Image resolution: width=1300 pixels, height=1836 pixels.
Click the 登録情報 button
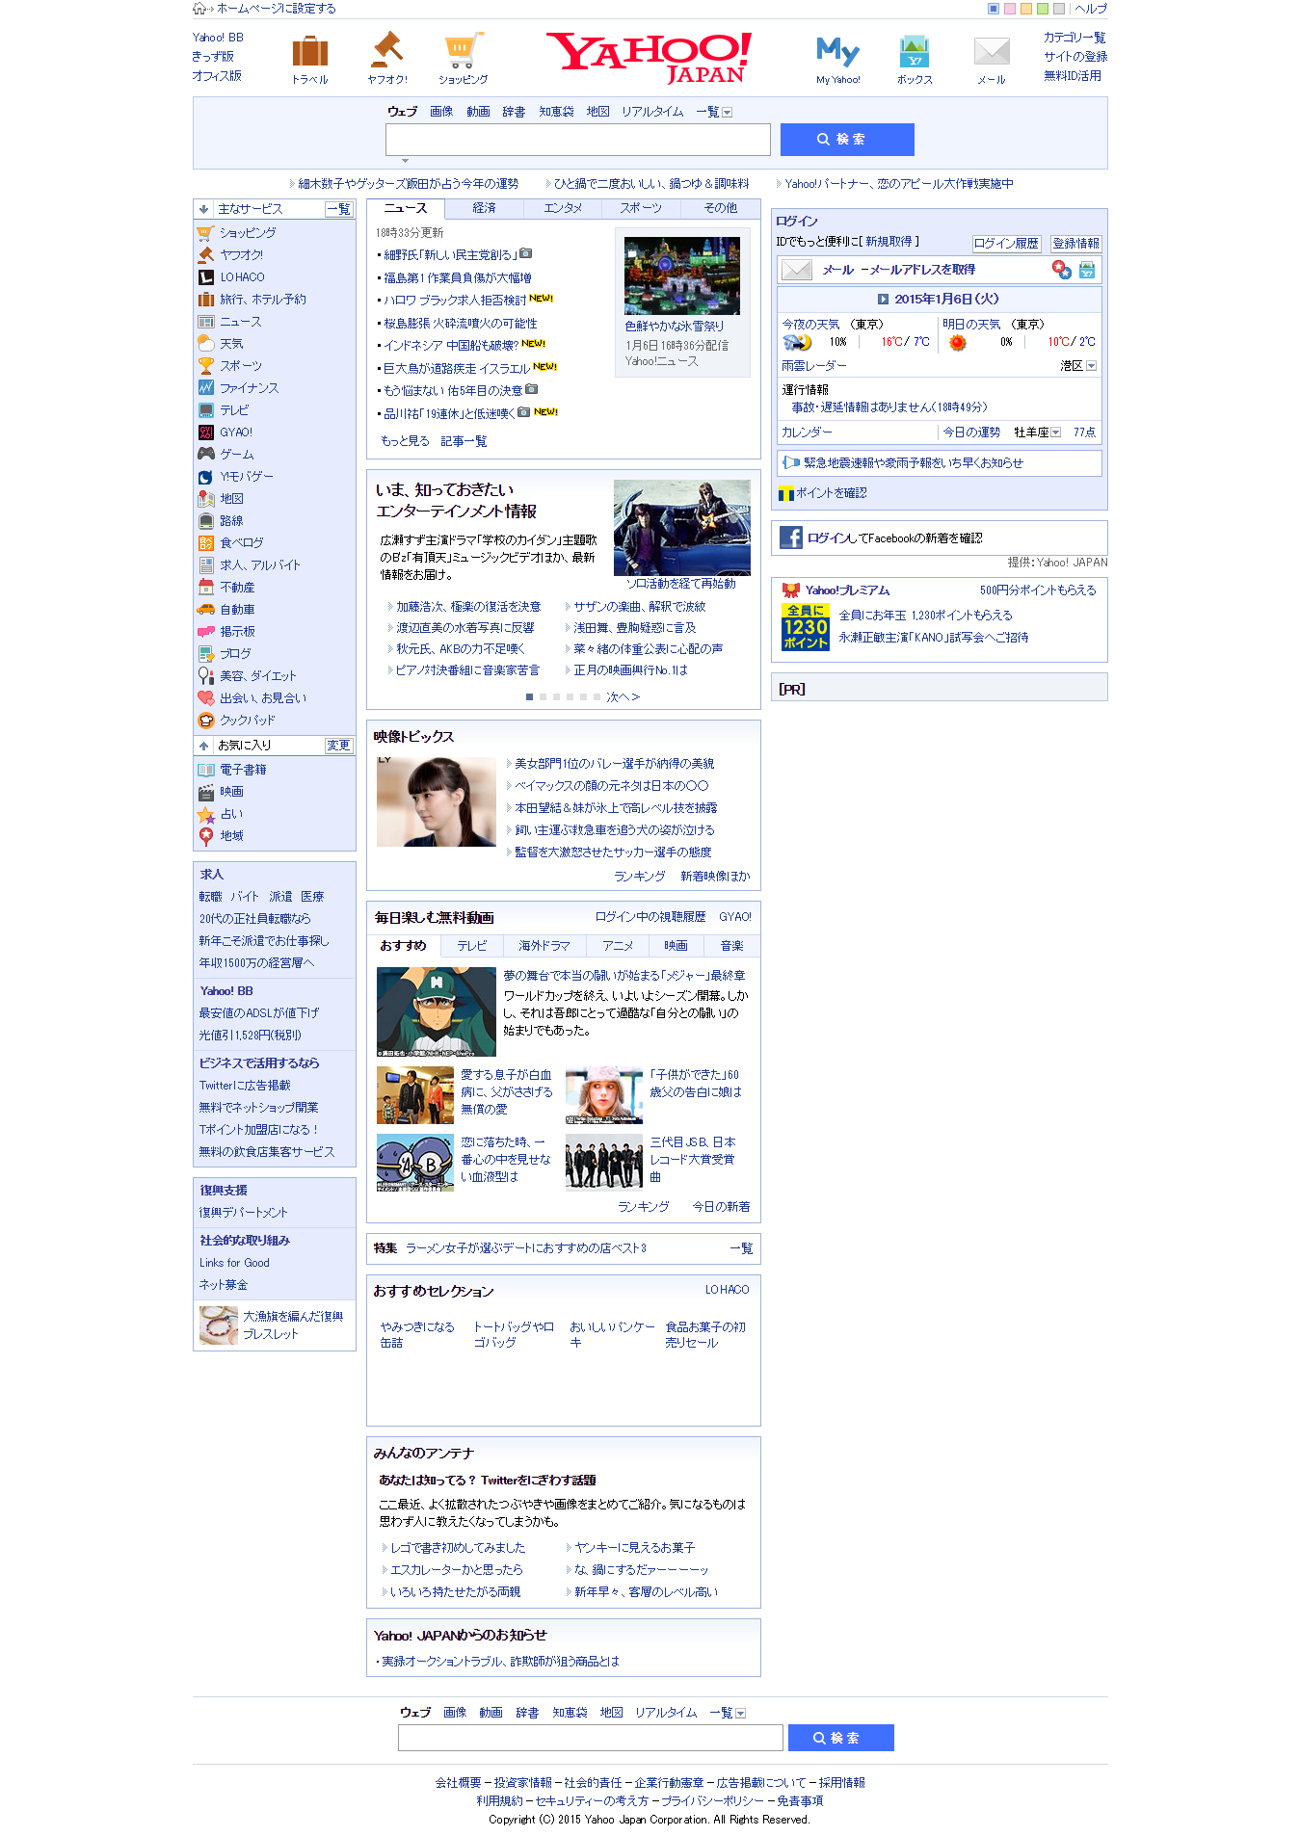1075,244
